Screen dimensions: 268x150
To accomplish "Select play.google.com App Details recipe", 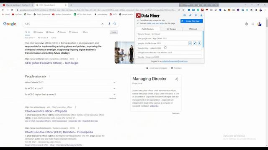I will click(169, 39).
